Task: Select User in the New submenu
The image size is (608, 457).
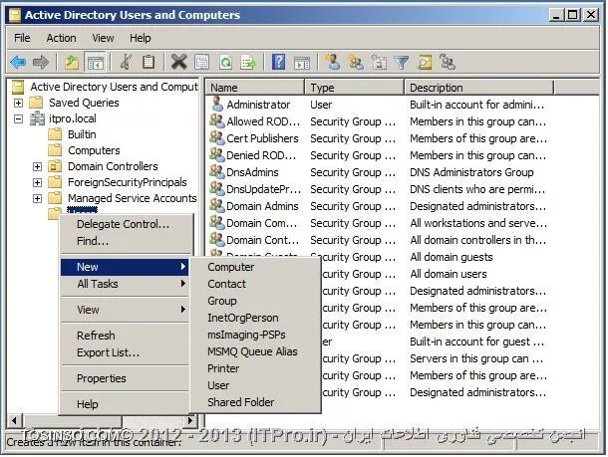Action: coord(255,385)
